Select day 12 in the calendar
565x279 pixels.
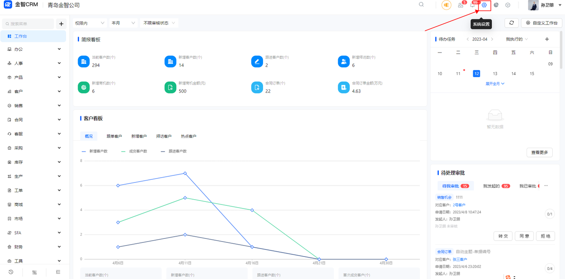[476, 74]
